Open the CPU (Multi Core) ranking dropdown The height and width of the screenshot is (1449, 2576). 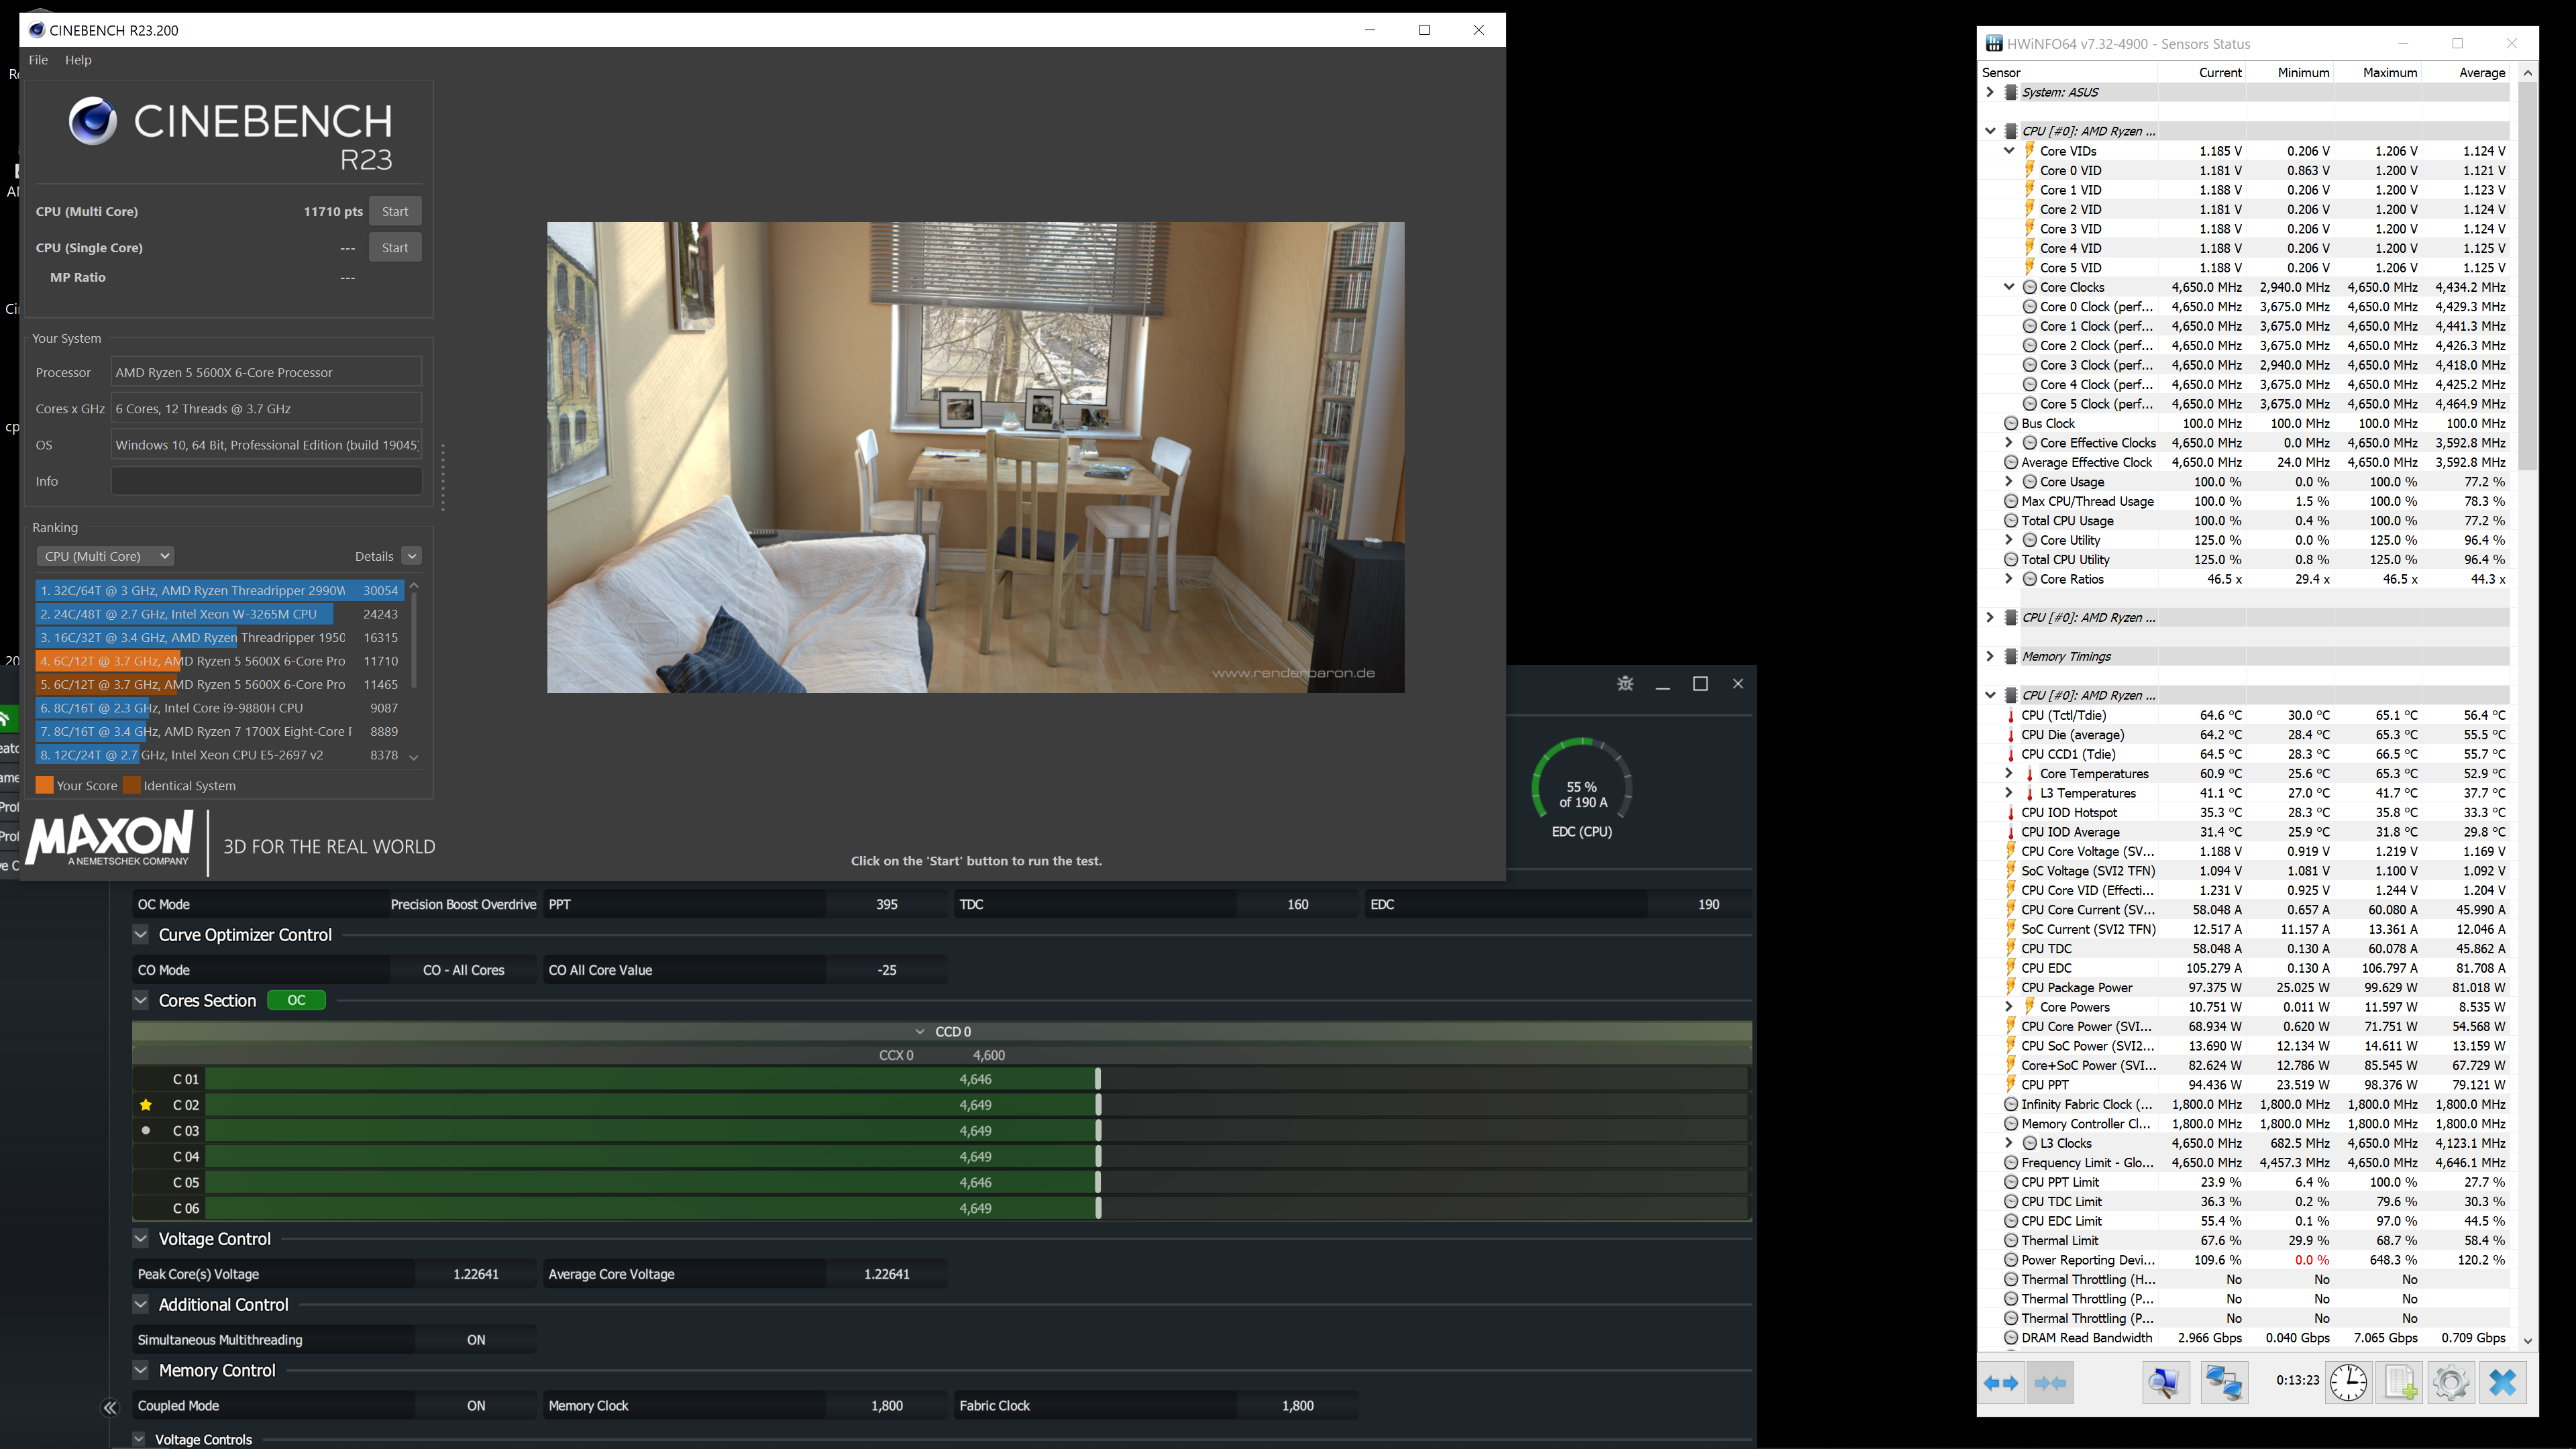click(105, 556)
